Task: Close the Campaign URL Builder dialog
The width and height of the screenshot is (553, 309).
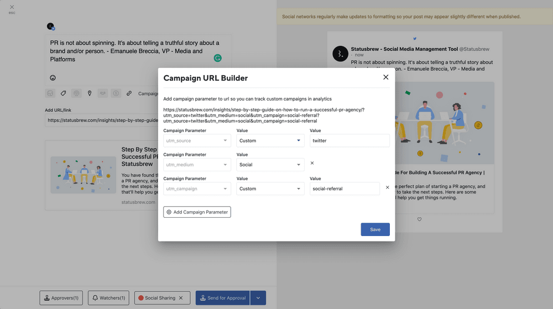Action: click(386, 77)
